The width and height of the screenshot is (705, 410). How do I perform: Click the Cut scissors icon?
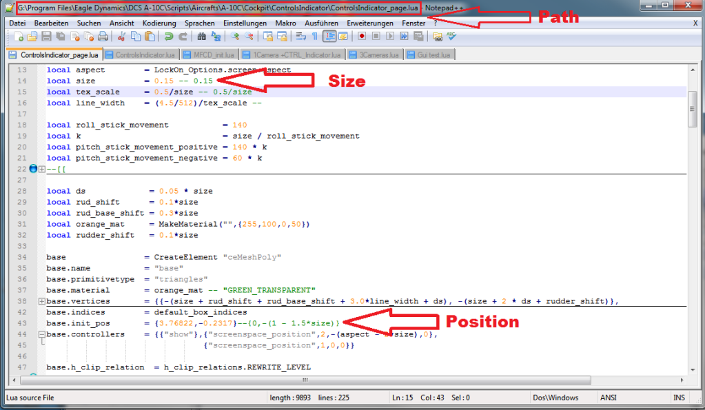[x=121, y=37]
